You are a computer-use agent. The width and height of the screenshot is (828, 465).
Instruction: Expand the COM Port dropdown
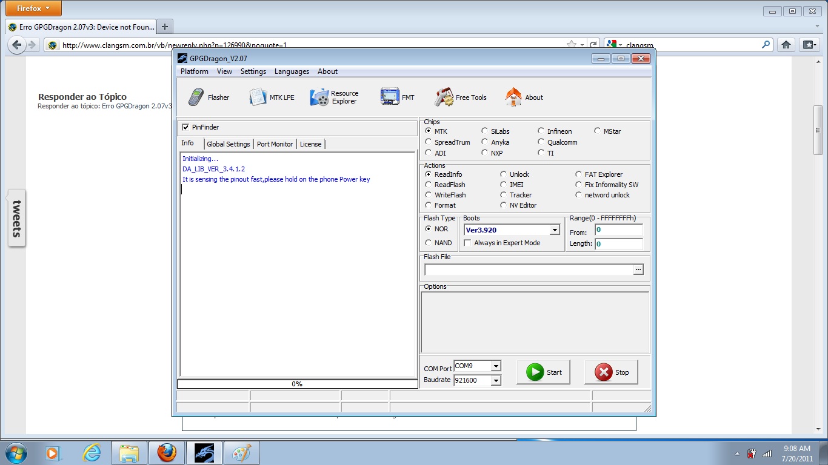(x=496, y=366)
